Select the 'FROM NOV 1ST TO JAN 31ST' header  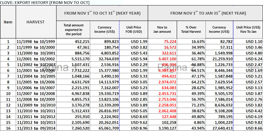[x=206, y=13]
